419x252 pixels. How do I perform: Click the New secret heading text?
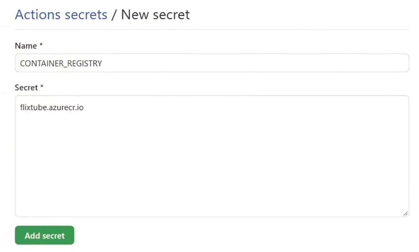tap(155, 15)
